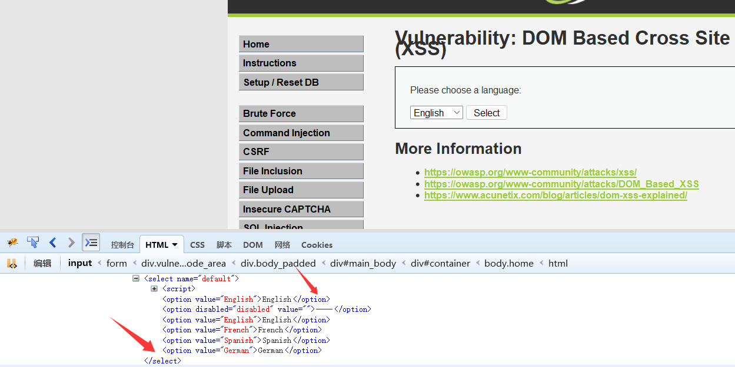Select the form breadcrumb node
Screen dimensions: 735x367
pyautogui.click(x=117, y=263)
